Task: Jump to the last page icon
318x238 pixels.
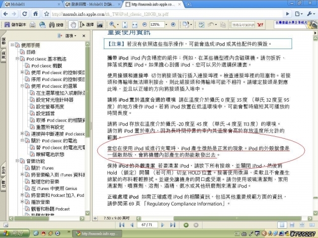Action: tap(172, 225)
